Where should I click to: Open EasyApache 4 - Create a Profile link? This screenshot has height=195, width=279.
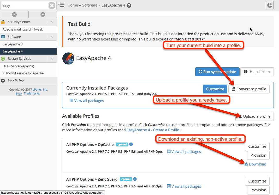153,130
